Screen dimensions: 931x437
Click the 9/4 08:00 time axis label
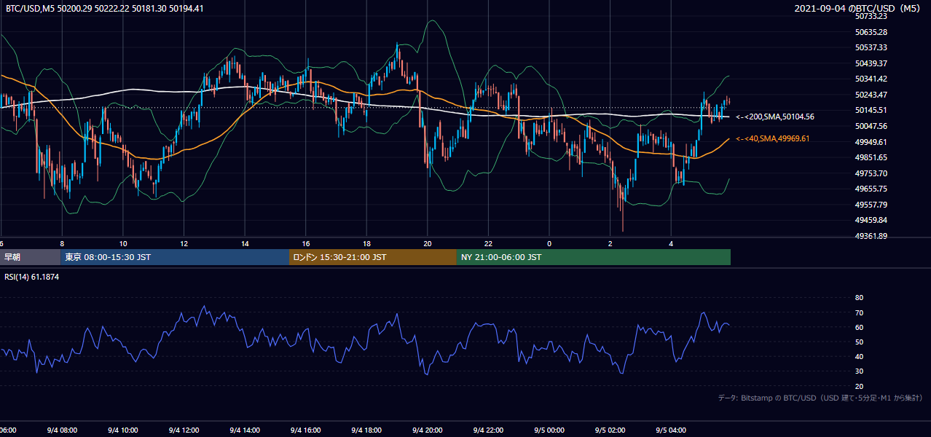(x=62, y=430)
